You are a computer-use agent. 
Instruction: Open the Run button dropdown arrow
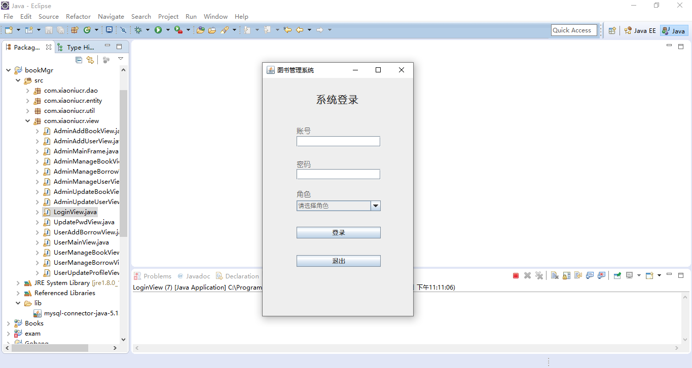click(x=168, y=30)
